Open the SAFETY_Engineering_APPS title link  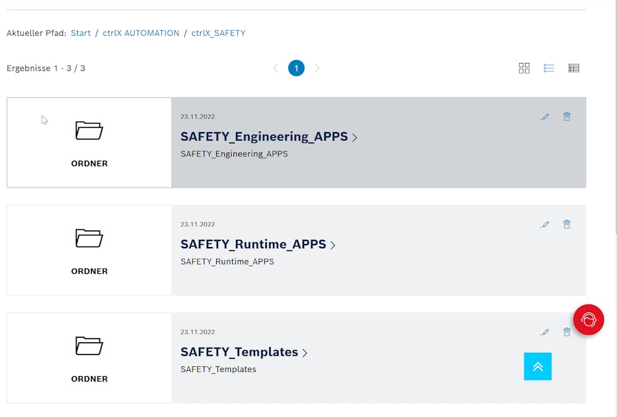click(x=264, y=137)
